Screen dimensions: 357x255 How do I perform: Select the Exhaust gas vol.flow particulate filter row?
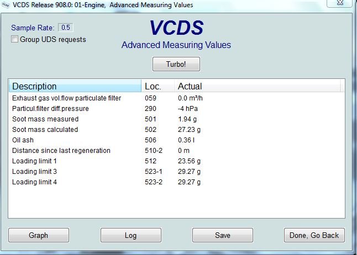pos(176,98)
